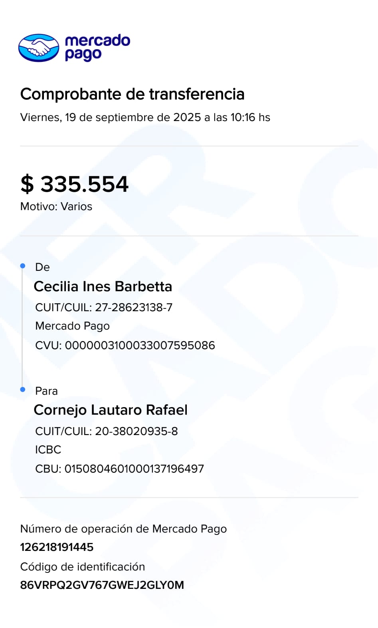The height and width of the screenshot is (628, 378).
Task: Select the recipient CBU number
Action: click(x=119, y=469)
